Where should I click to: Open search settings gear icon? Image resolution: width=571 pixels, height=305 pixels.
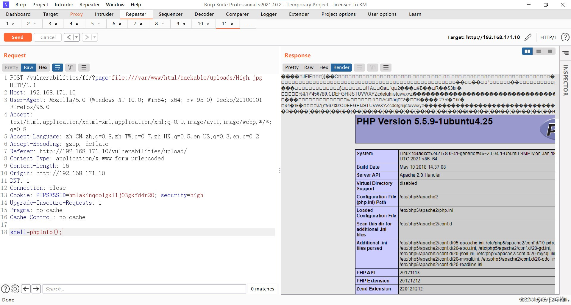point(15,289)
